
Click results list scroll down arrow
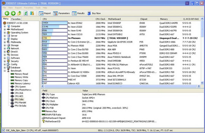202,83
